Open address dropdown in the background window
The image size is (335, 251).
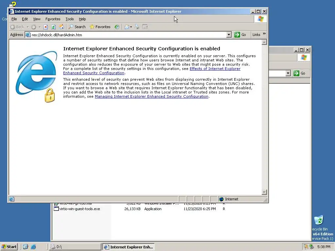288,73
